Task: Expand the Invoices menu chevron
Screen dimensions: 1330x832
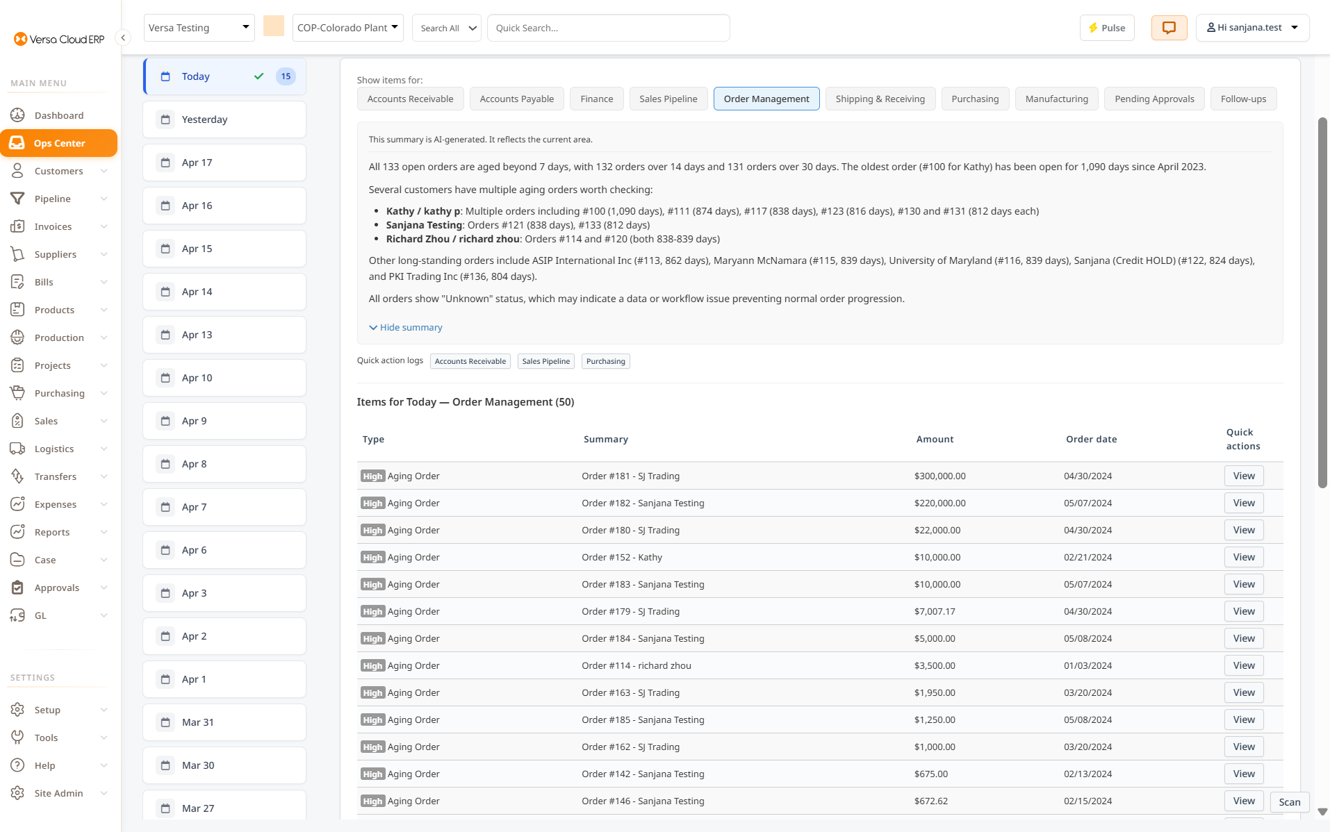Action: pyautogui.click(x=104, y=226)
